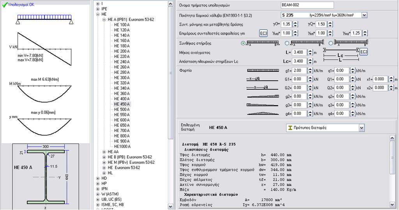Collapse the HE A (IPB1) Euronorm node
The width and height of the screenshot is (399, 210).
(104, 19)
